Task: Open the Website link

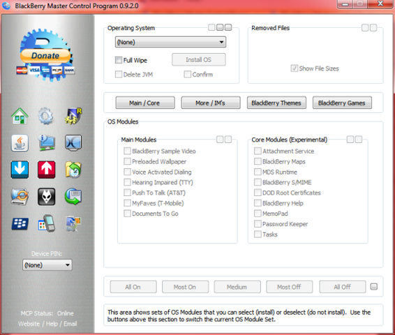Action: (x=29, y=324)
